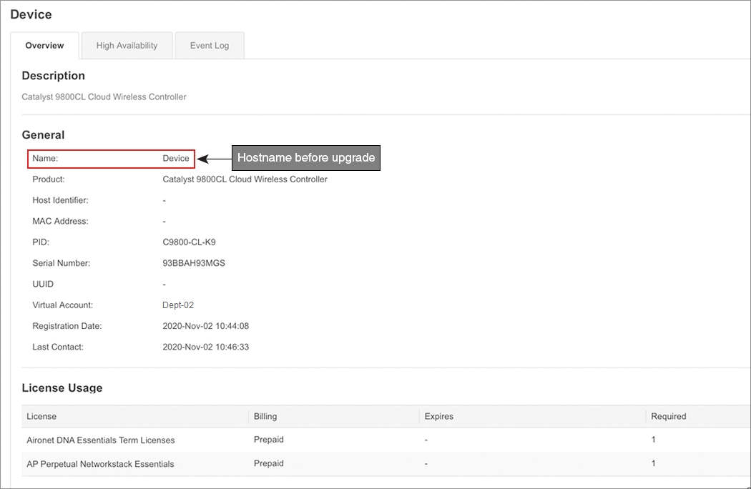Screen dimensions: 751x489
Task: Click Required value 1 for AP Perpetual Networkstack
Action: coord(653,463)
